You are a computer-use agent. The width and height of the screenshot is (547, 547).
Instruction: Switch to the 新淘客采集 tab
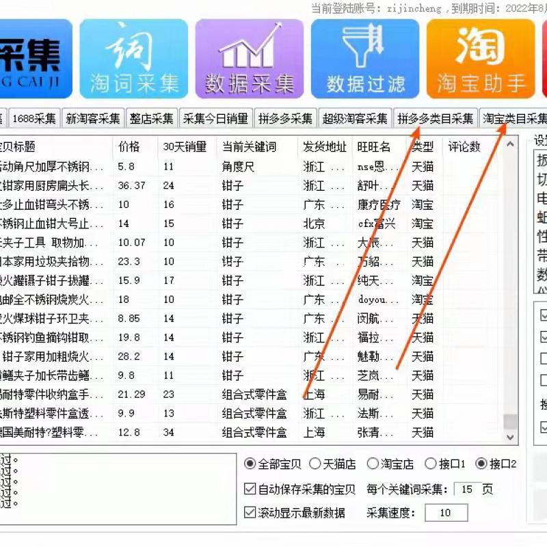point(93,118)
